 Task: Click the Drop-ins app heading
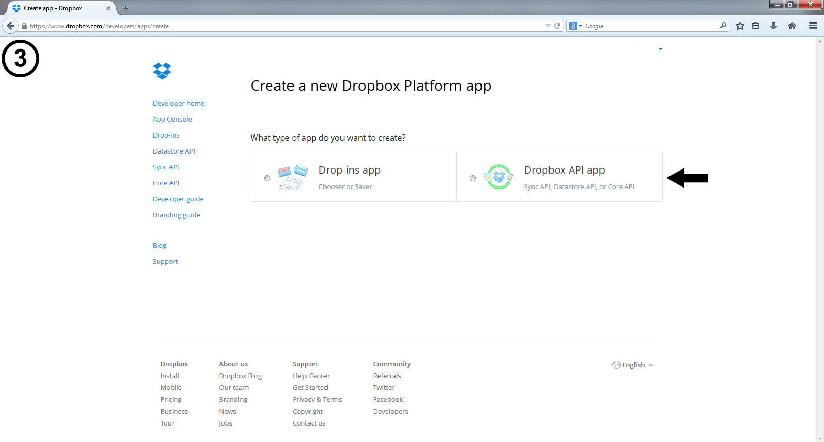350,170
